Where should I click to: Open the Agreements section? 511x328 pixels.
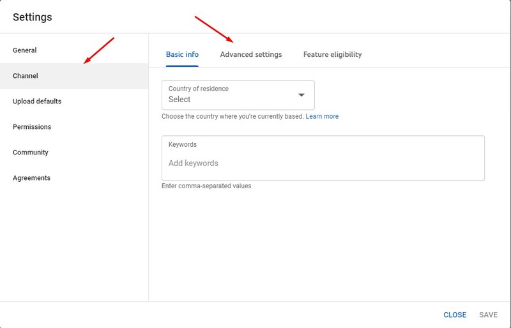click(31, 178)
